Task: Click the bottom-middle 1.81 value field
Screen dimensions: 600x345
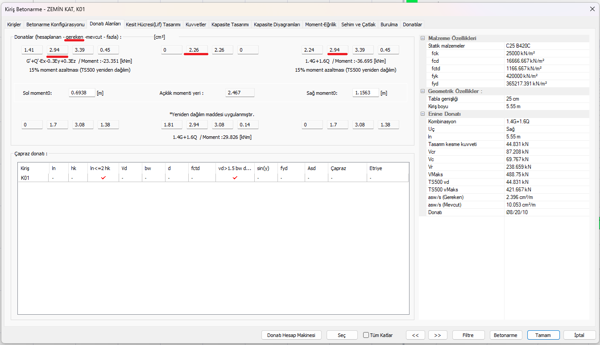Action: click(x=172, y=125)
